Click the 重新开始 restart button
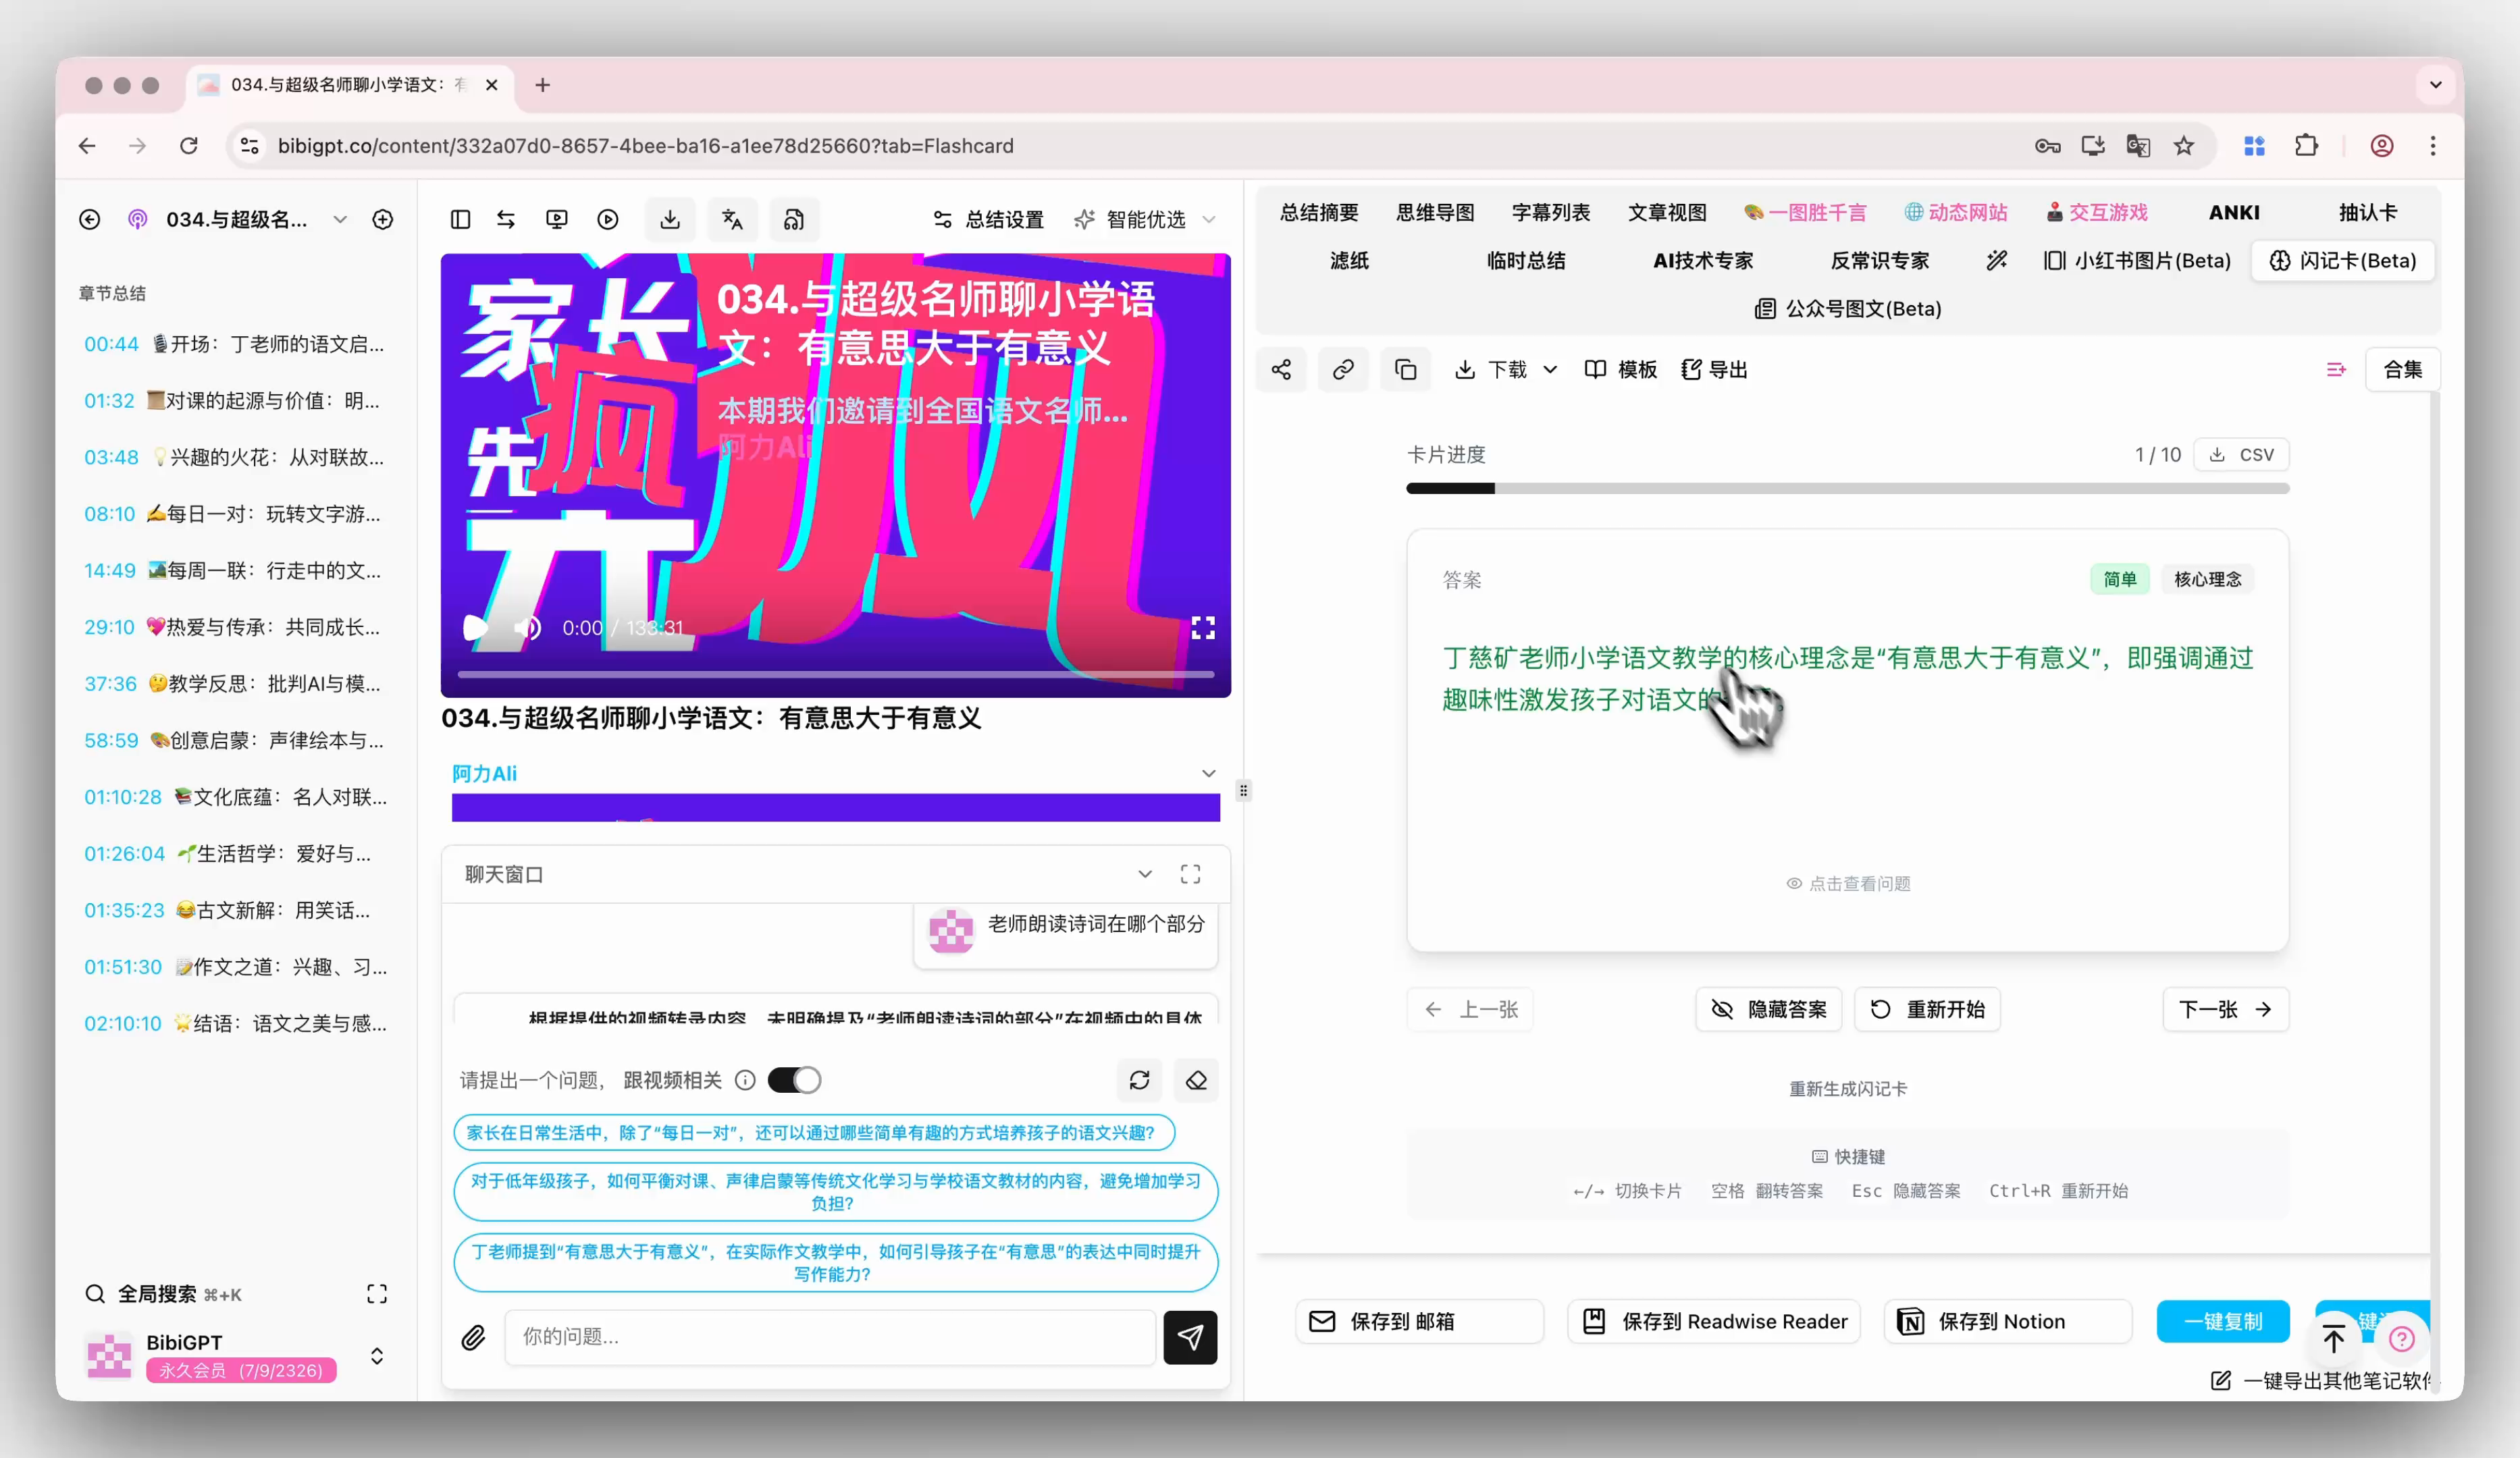Screen dimensions: 2520x1458 [x=1927, y=1009]
